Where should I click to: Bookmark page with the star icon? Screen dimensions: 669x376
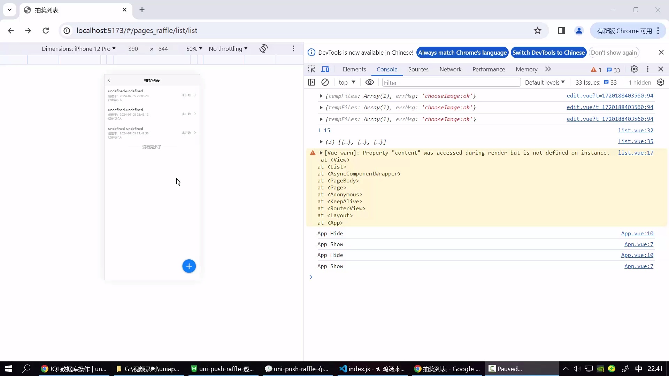click(537, 31)
